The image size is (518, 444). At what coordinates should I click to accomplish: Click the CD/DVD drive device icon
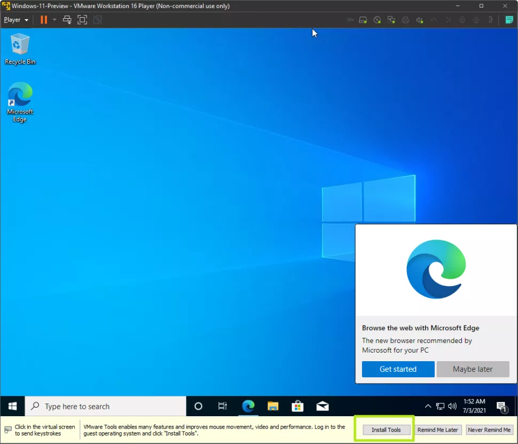tap(377, 20)
